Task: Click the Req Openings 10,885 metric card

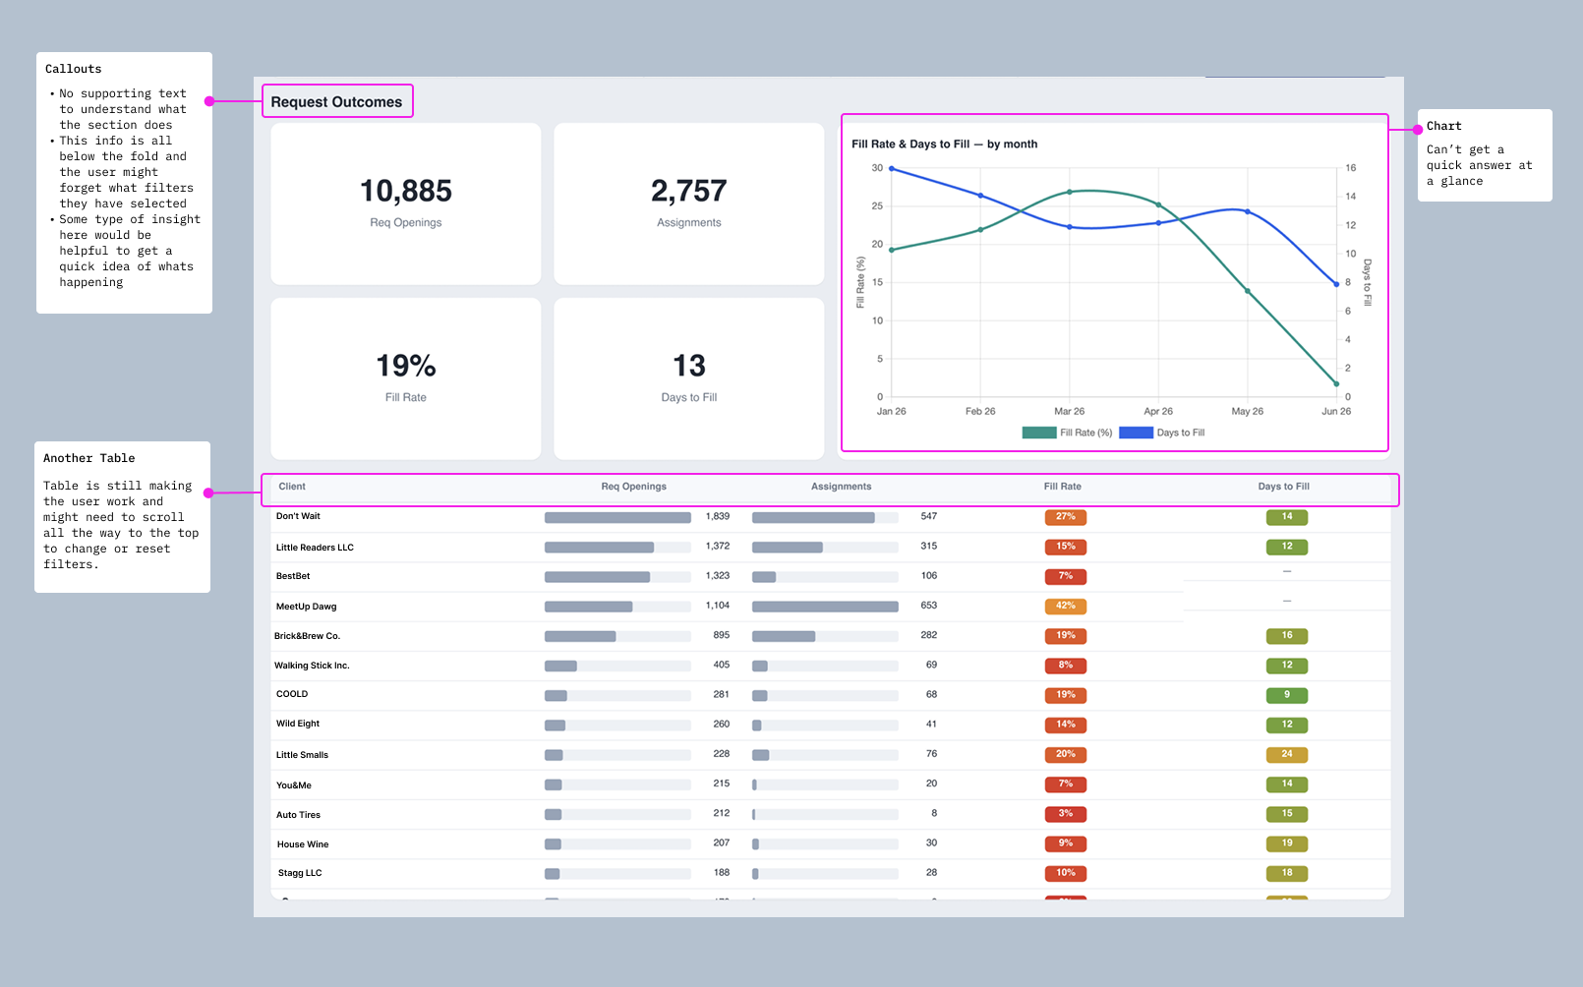Action: click(x=406, y=203)
